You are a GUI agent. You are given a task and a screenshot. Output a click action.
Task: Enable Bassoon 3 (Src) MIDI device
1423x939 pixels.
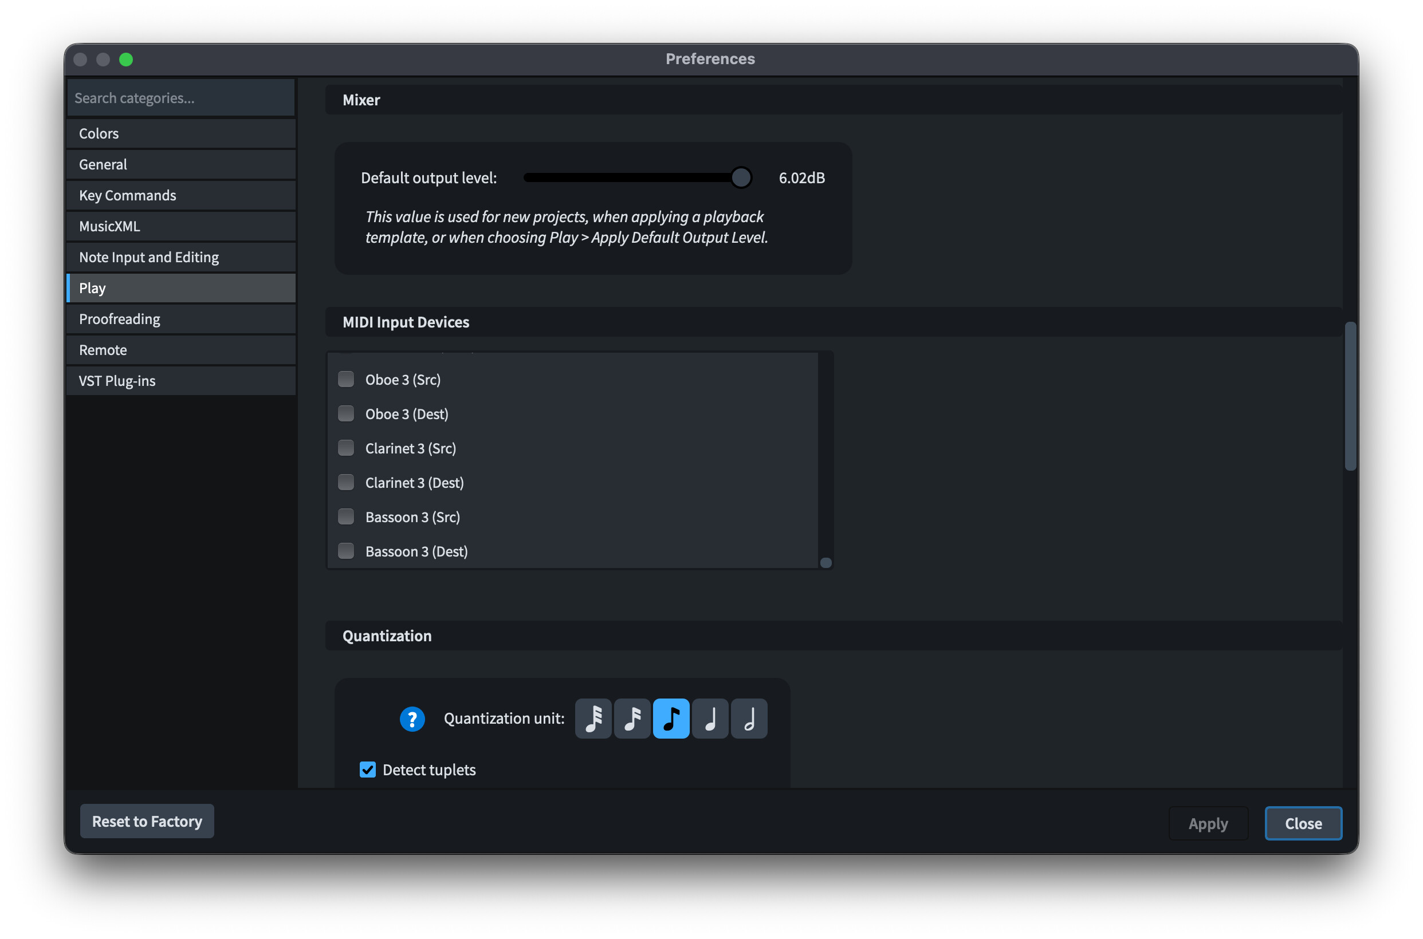[x=347, y=516]
